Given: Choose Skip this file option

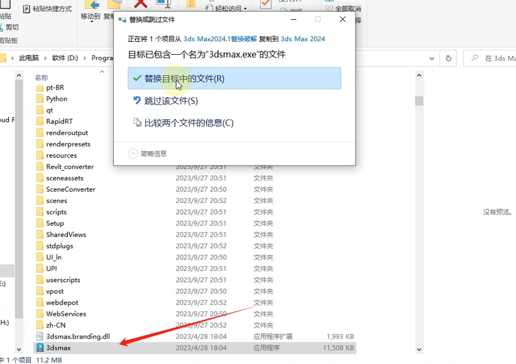Looking at the screenshot, I should [x=171, y=101].
